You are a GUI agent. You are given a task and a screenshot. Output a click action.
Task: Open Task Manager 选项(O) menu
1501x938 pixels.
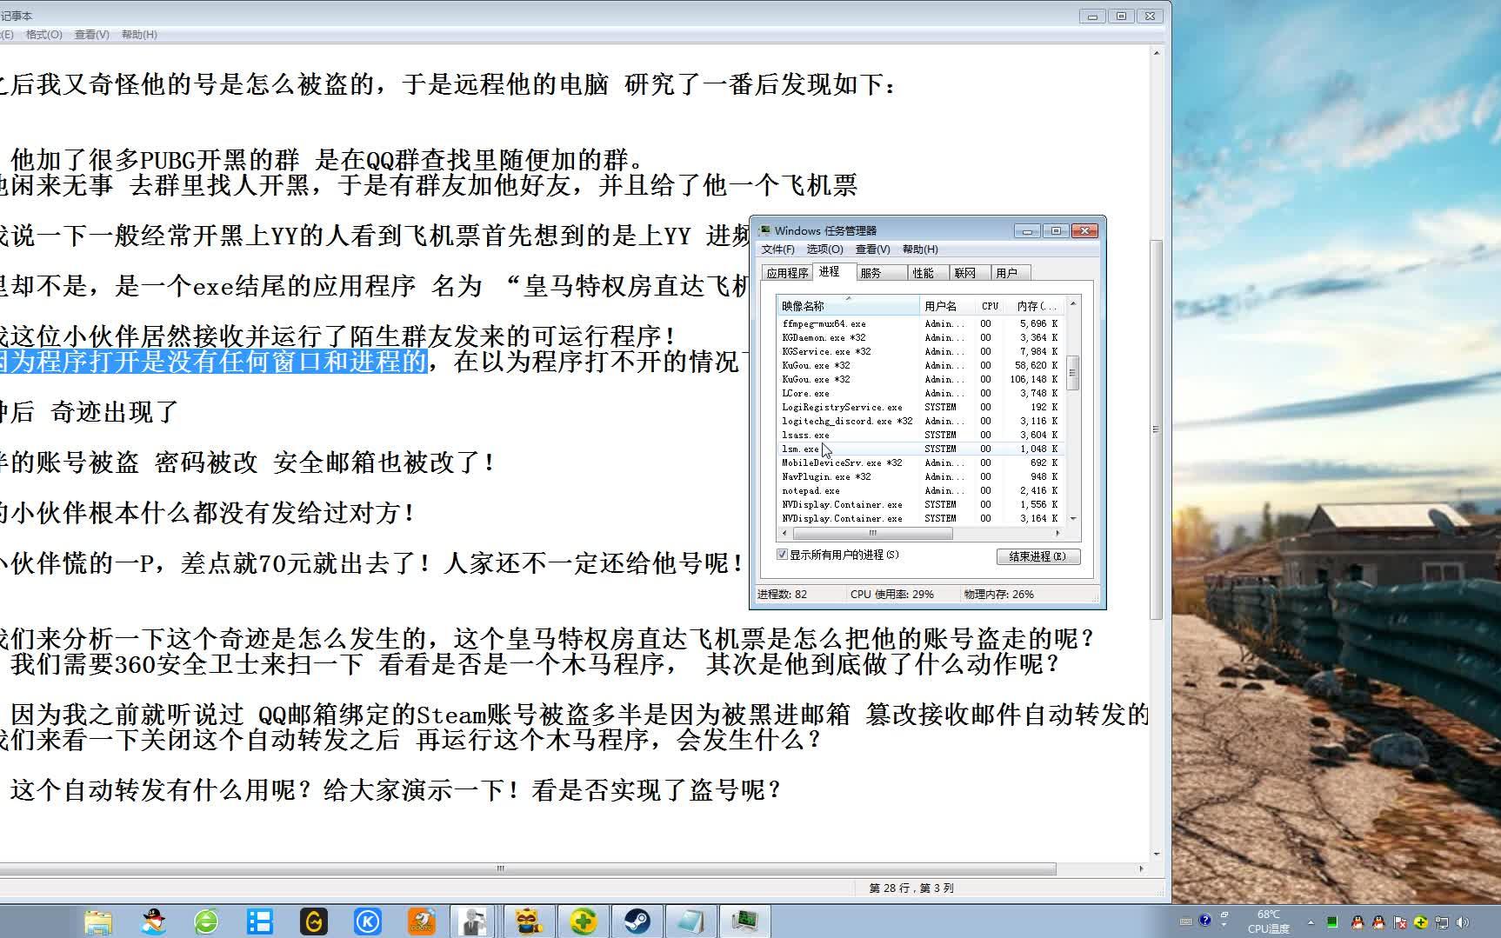[824, 249]
